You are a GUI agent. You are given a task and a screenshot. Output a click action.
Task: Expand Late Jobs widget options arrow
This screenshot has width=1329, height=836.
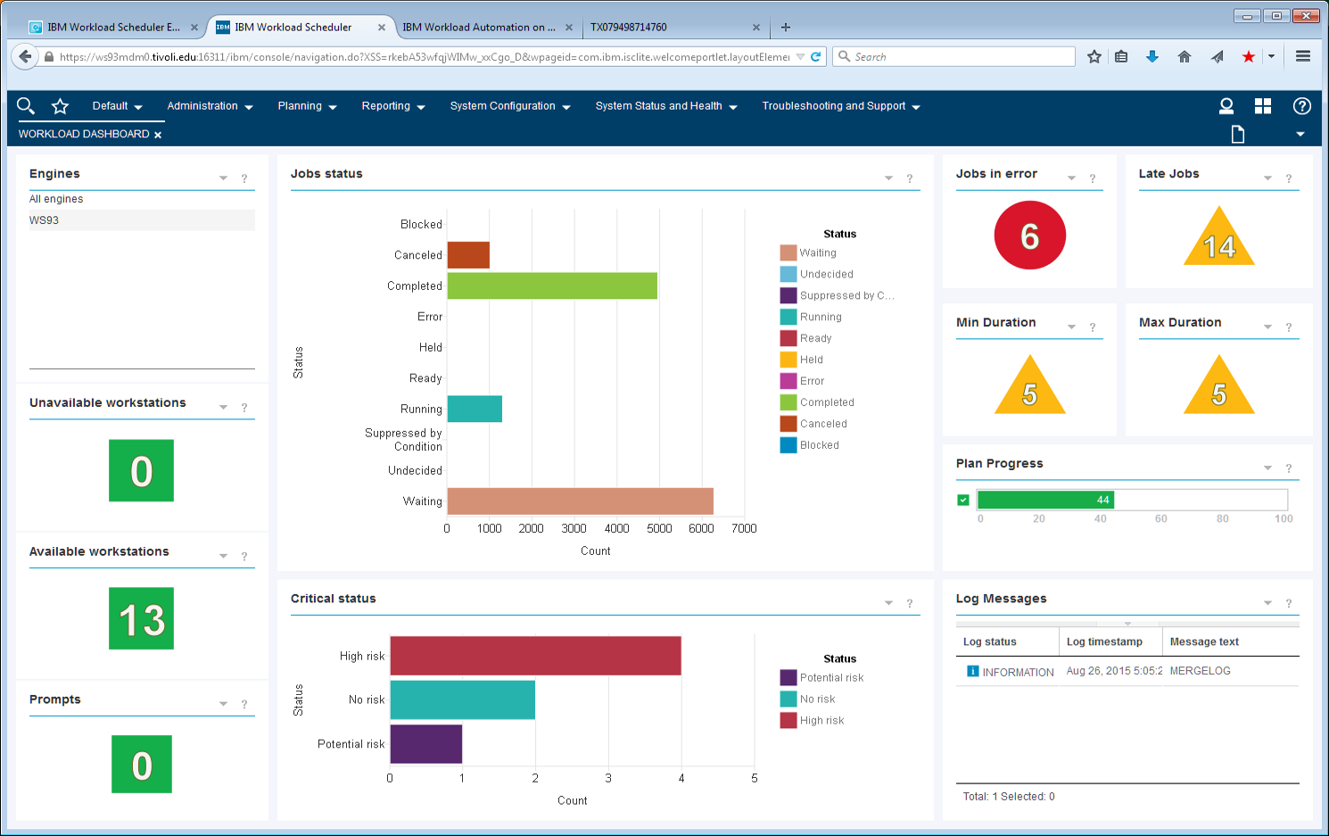(x=1267, y=178)
